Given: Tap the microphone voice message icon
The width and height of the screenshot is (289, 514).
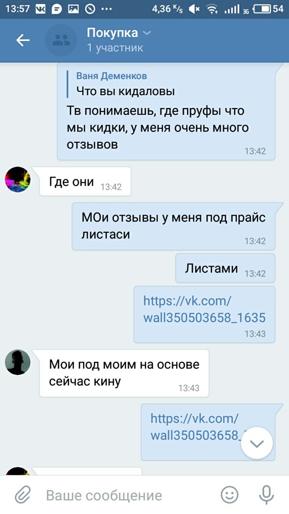Looking at the screenshot, I should (266, 494).
